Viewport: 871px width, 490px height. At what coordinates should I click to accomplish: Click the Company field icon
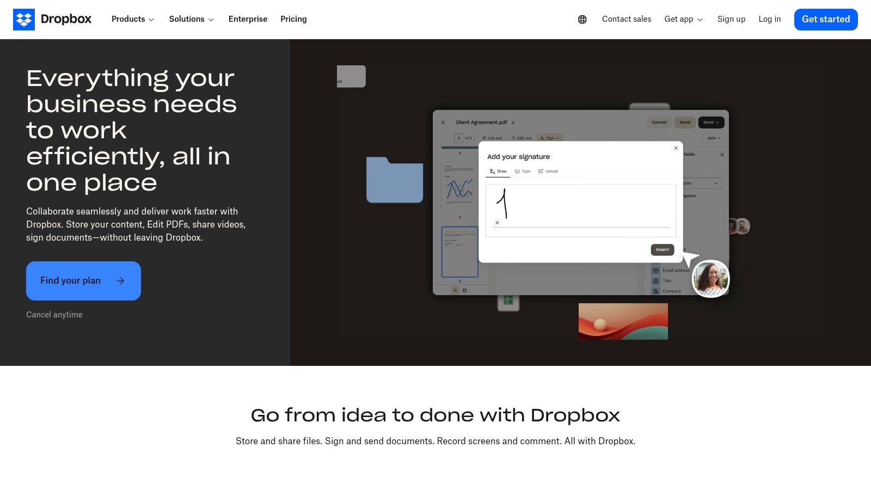tap(656, 291)
